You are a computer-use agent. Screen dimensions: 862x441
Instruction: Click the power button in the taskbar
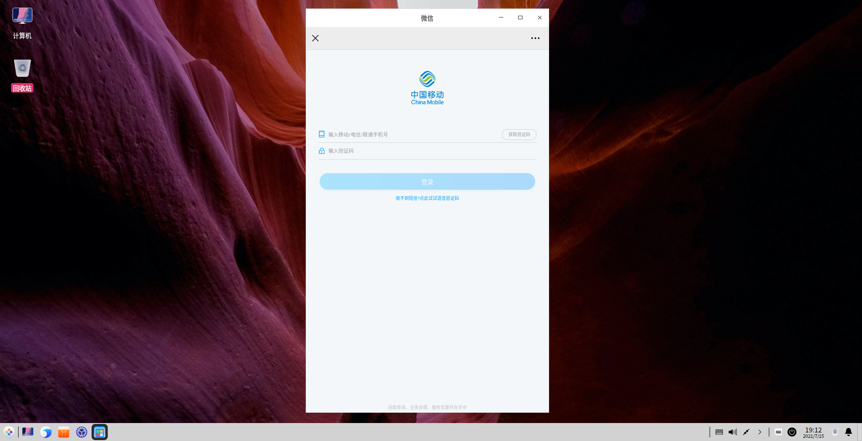[792, 432]
